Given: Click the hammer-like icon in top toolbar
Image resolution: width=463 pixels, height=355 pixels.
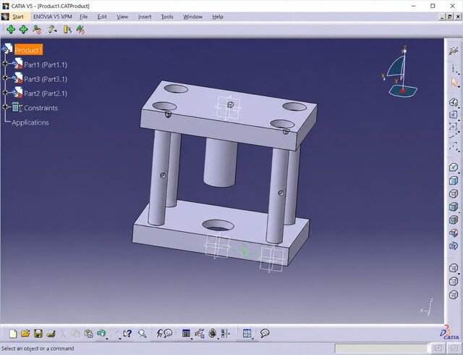Looking at the screenshot, I should tap(51, 29).
